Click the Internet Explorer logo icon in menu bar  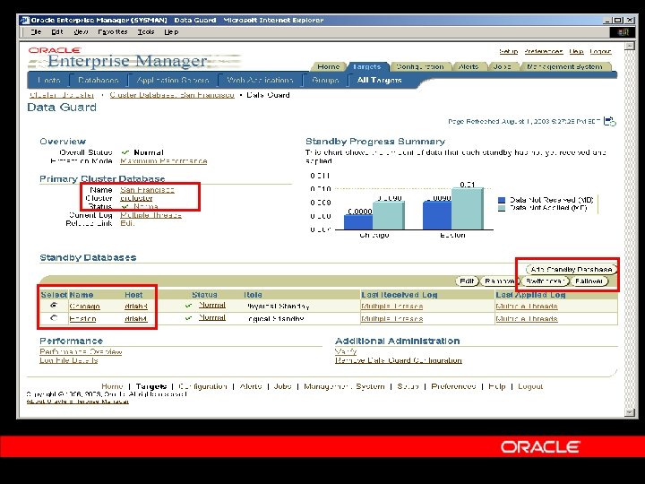[623, 32]
